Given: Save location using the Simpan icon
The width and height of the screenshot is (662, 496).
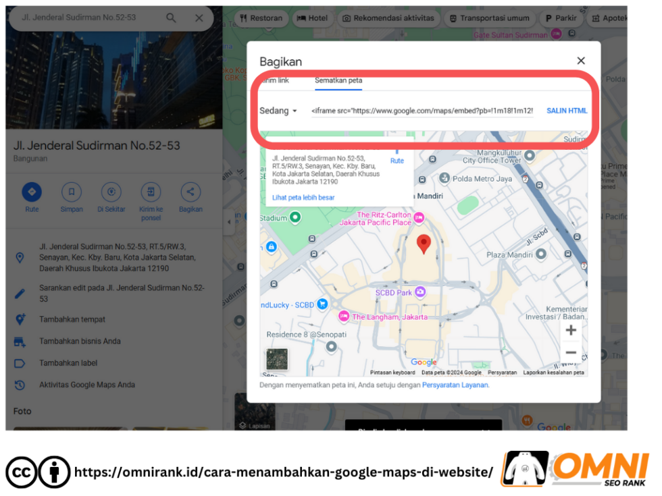Looking at the screenshot, I should pos(72,192).
